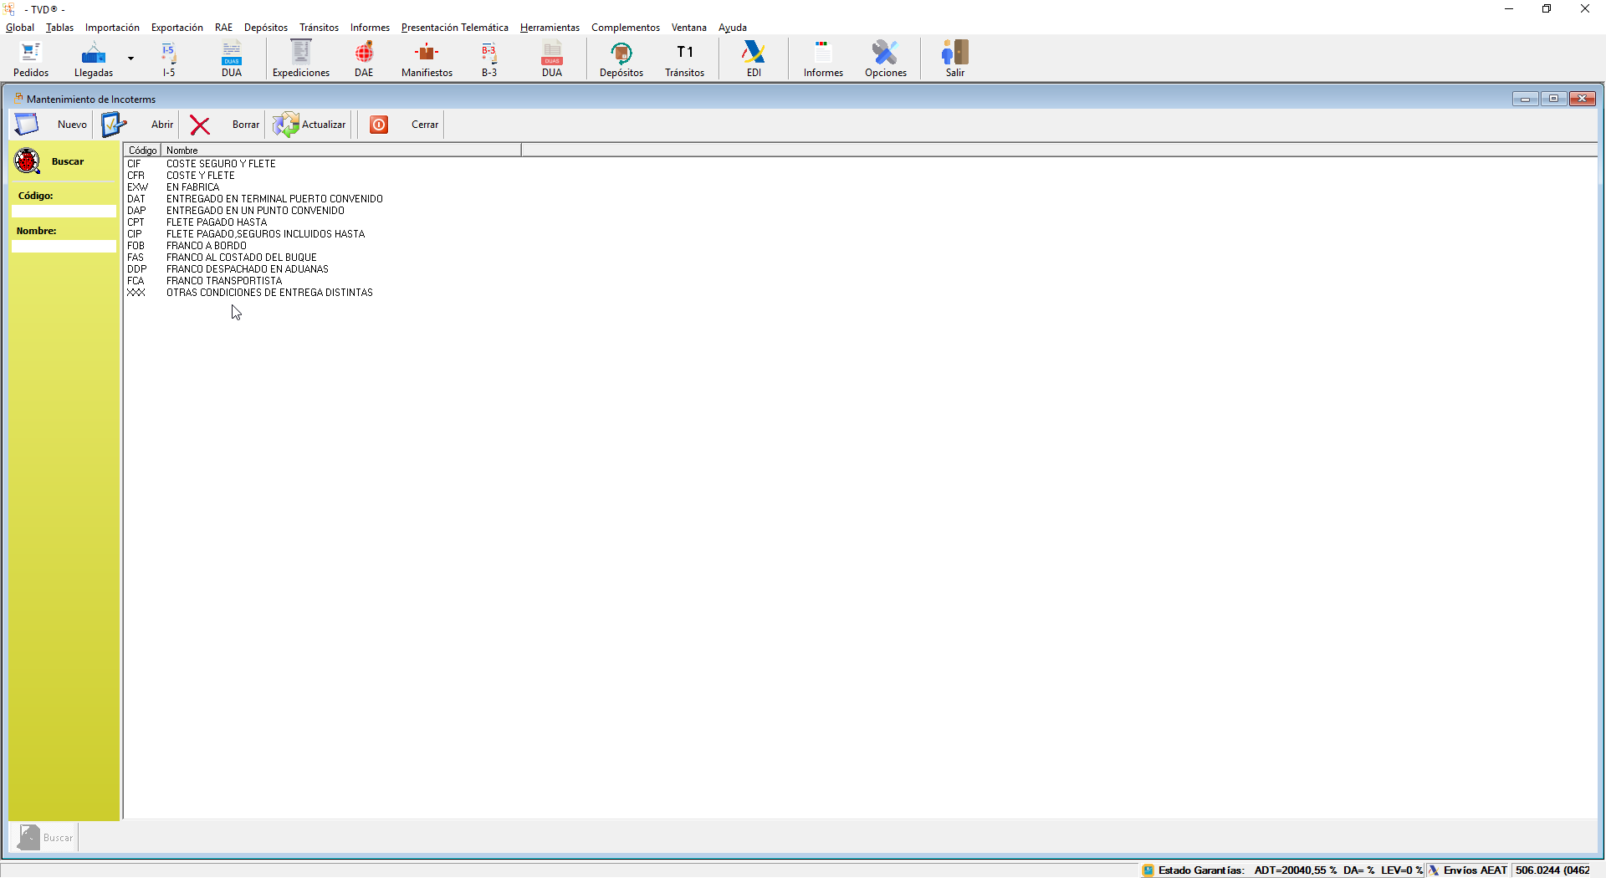Sort by the Nombre column header
This screenshot has width=1606, height=878.
click(x=340, y=151)
